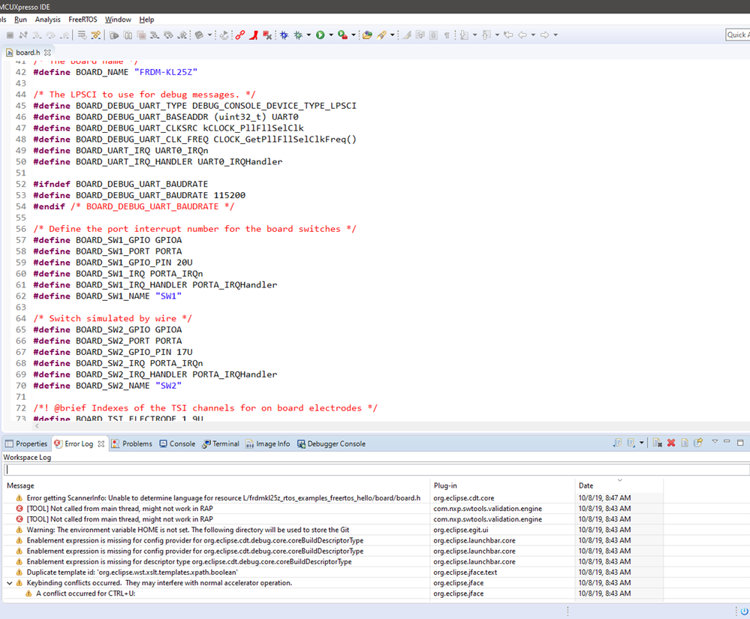Switch to the Properties tab
The image size is (750, 619).
pyautogui.click(x=26, y=443)
